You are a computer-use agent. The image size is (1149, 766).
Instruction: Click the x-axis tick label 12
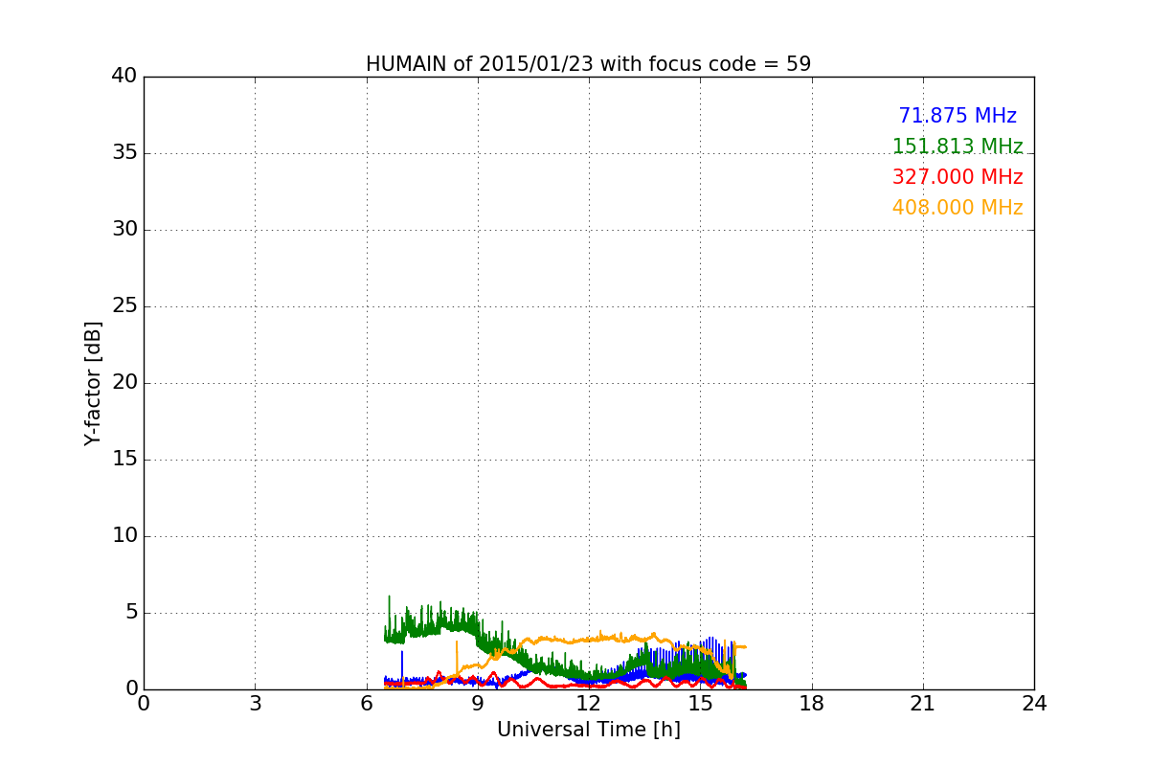pyautogui.click(x=589, y=703)
